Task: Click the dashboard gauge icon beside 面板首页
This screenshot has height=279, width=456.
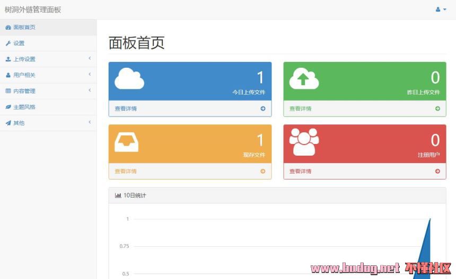Action: (8, 28)
